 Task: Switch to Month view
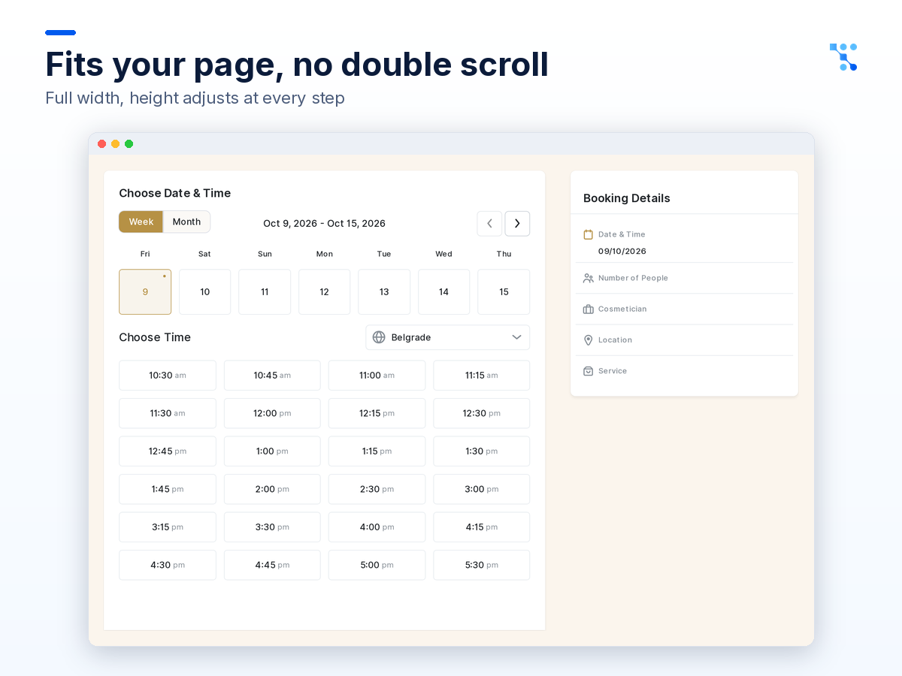coord(186,222)
